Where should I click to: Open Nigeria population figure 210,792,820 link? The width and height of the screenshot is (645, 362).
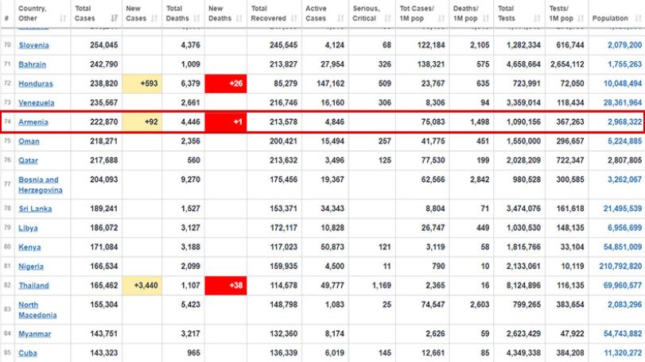[620, 267]
